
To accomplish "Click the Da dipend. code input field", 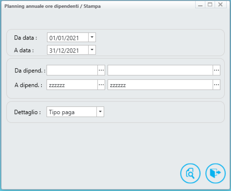I will coord(72,70).
